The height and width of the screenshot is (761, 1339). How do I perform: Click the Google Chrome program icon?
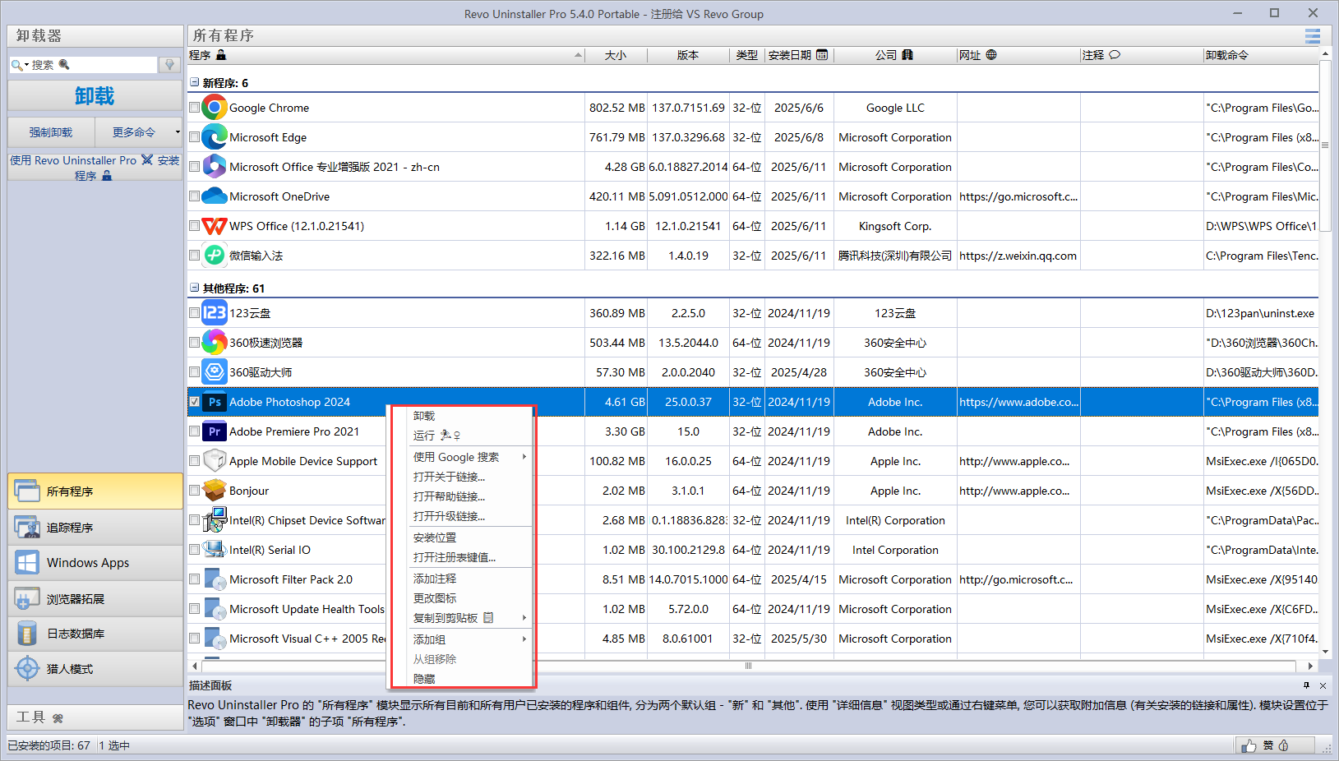215,108
